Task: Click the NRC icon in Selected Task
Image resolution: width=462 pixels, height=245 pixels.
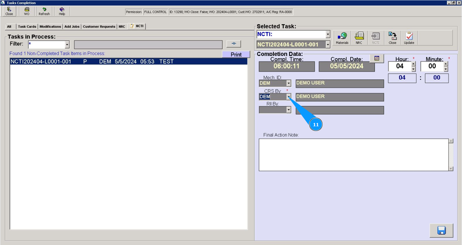Action: pyautogui.click(x=359, y=38)
